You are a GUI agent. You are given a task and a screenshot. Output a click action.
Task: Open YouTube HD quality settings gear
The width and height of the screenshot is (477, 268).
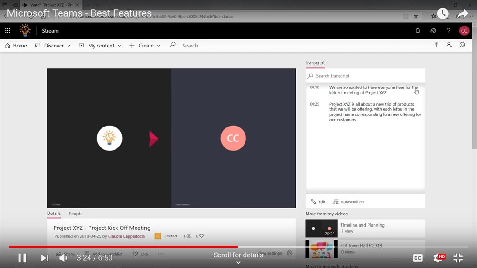(439, 258)
